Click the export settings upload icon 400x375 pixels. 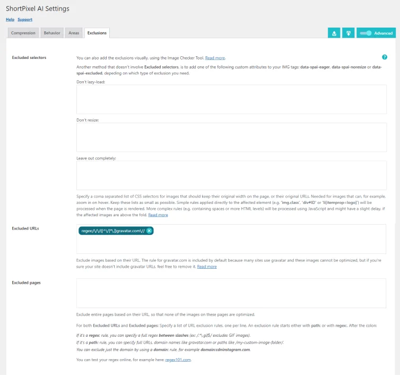click(x=334, y=33)
